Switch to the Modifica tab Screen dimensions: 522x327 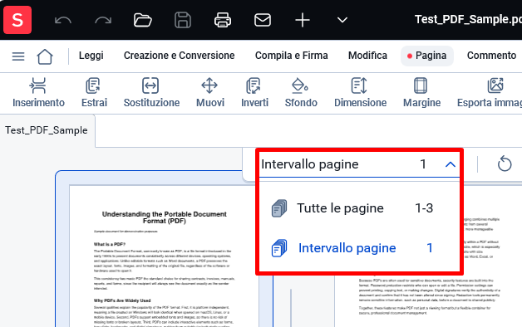(x=367, y=56)
